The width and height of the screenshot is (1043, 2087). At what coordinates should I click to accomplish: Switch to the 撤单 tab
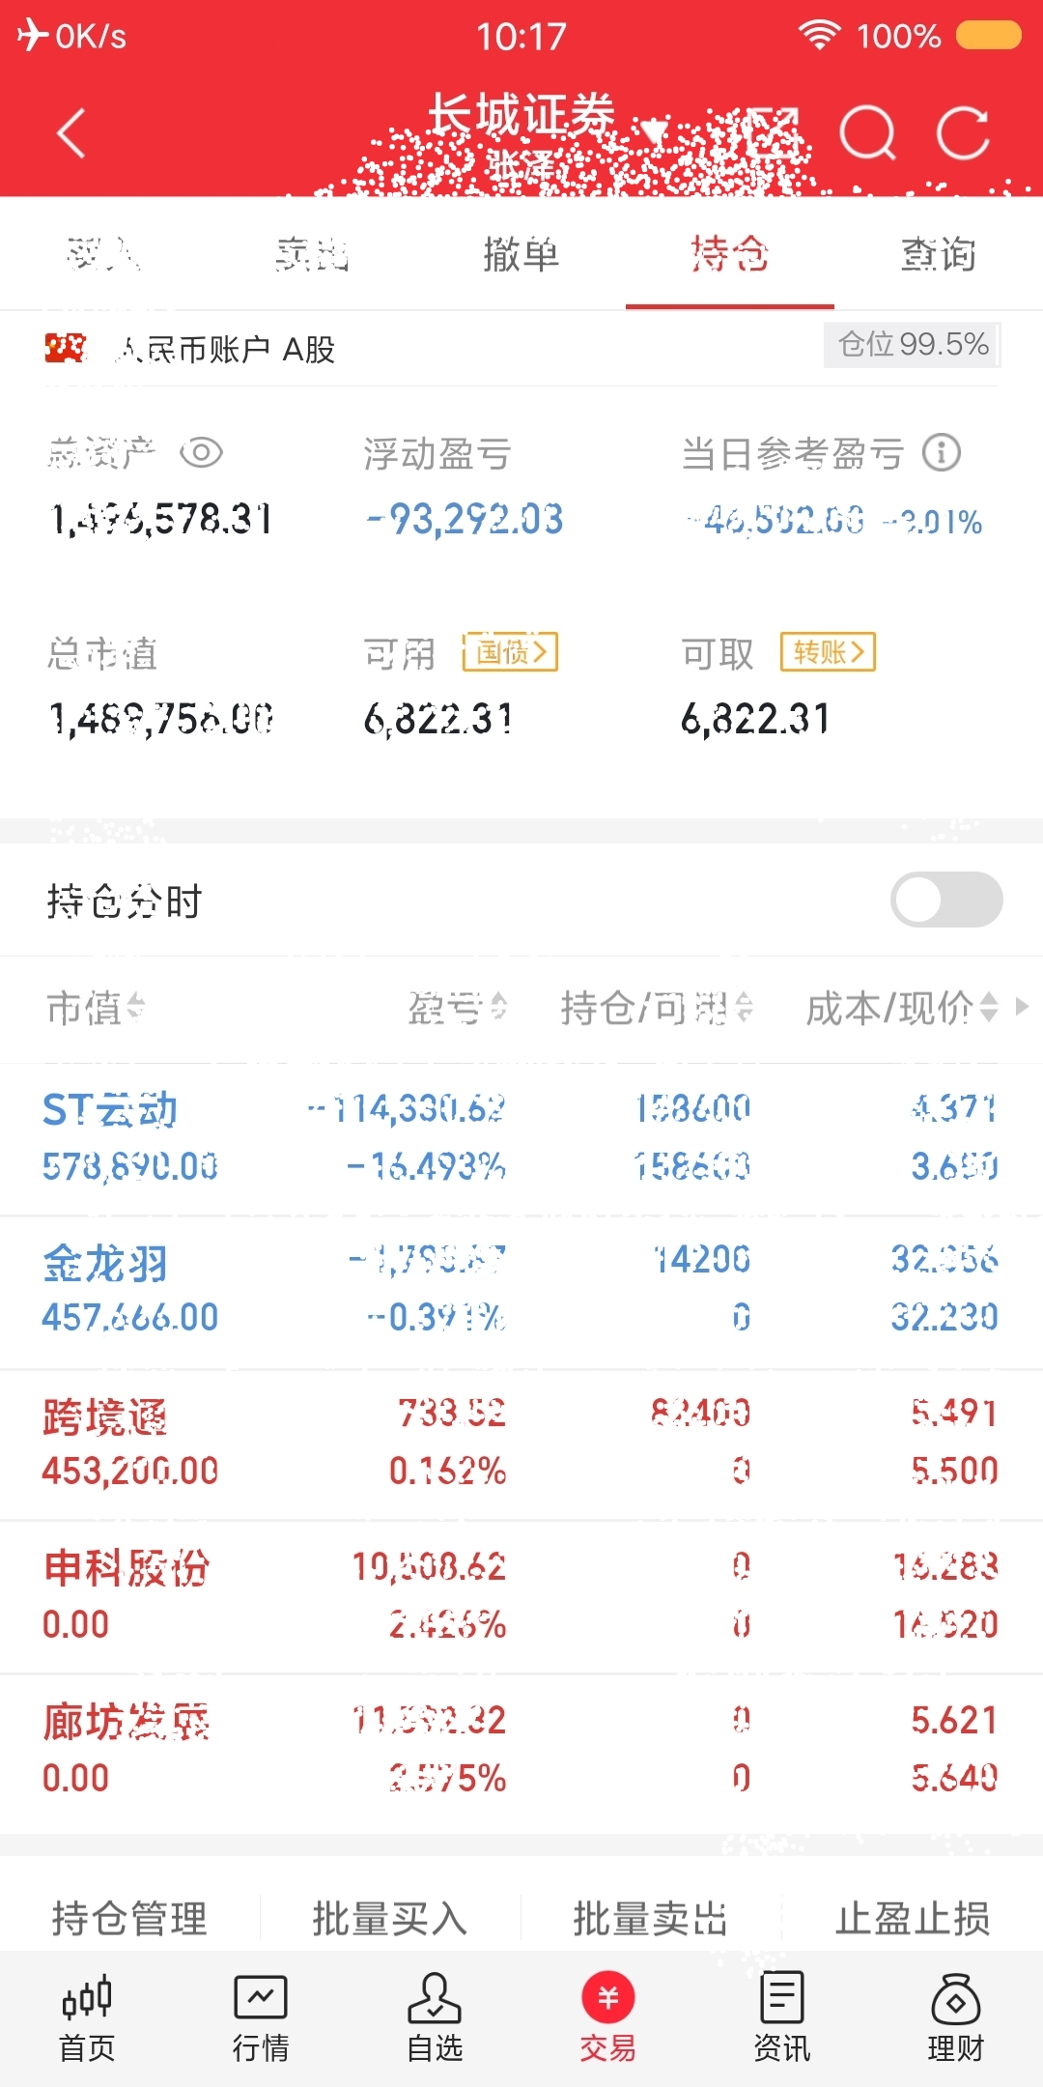tap(521, 255)
